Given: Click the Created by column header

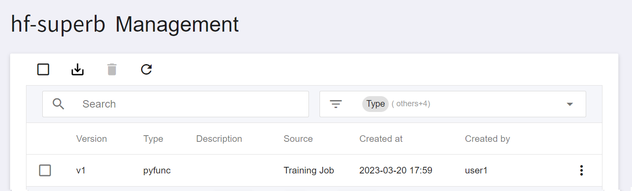Looking at the screenshot, I should point(487,139).
